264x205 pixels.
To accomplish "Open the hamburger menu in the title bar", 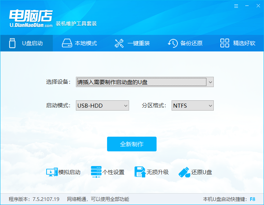I will (x=236, y=6).
